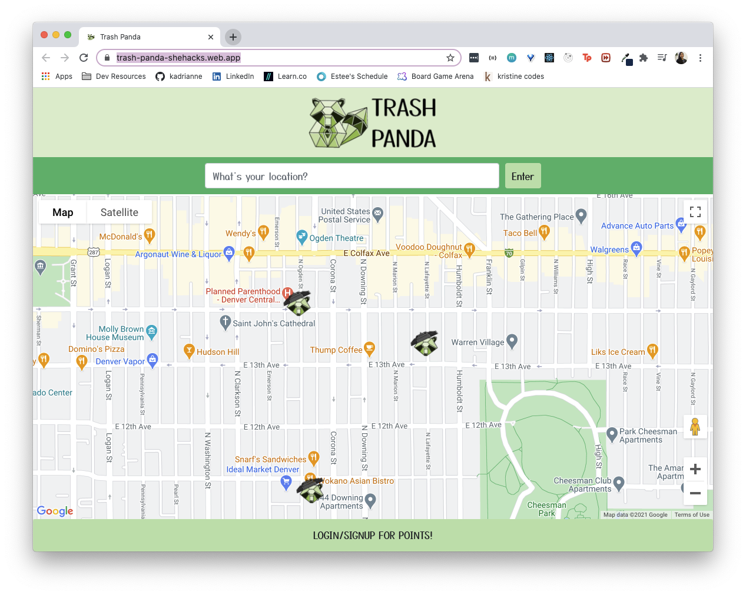Click the Argonaut Wine & Liquor pin

pos(229,253)
